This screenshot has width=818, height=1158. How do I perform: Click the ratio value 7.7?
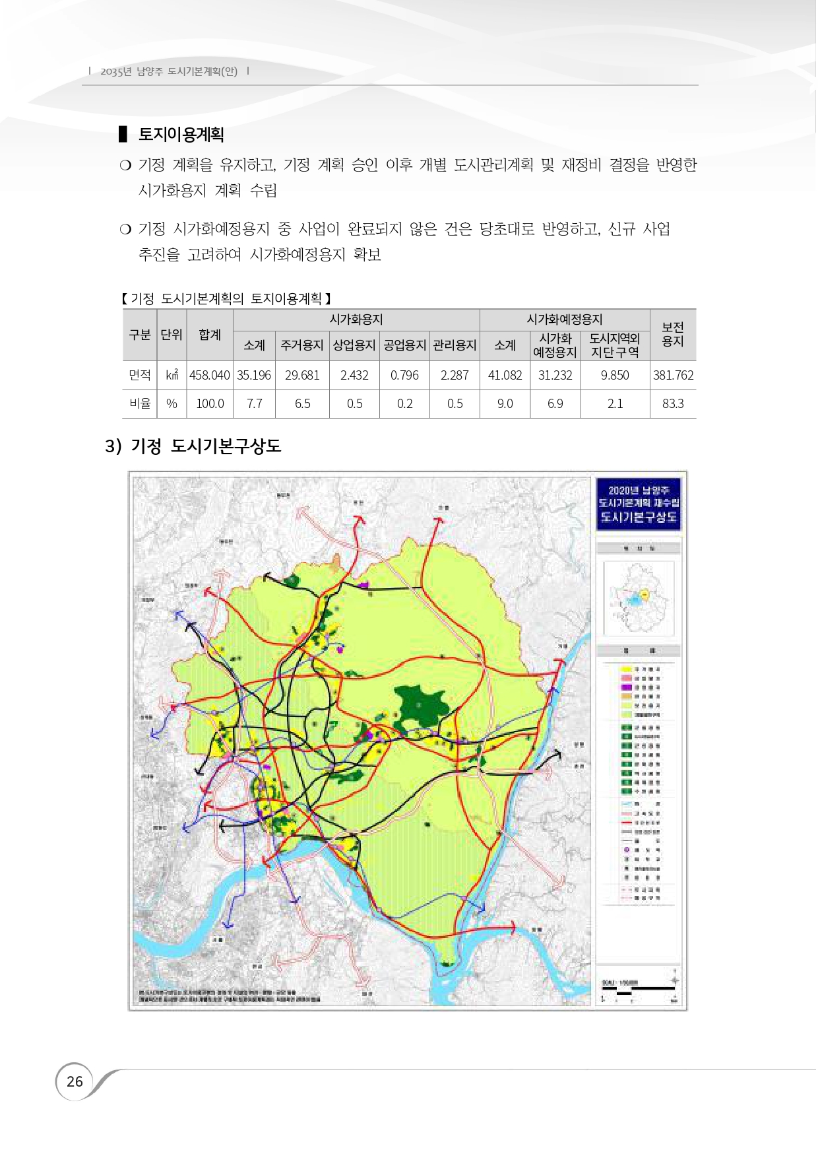tap(254, 403)
